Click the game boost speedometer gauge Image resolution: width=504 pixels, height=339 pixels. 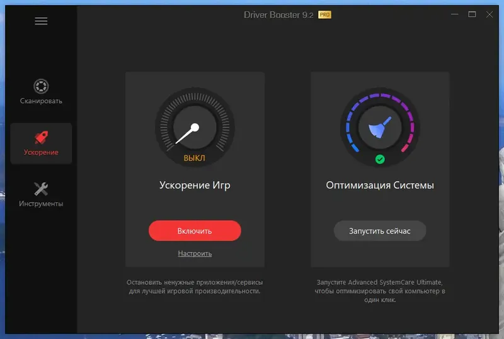tap(195, 128)
